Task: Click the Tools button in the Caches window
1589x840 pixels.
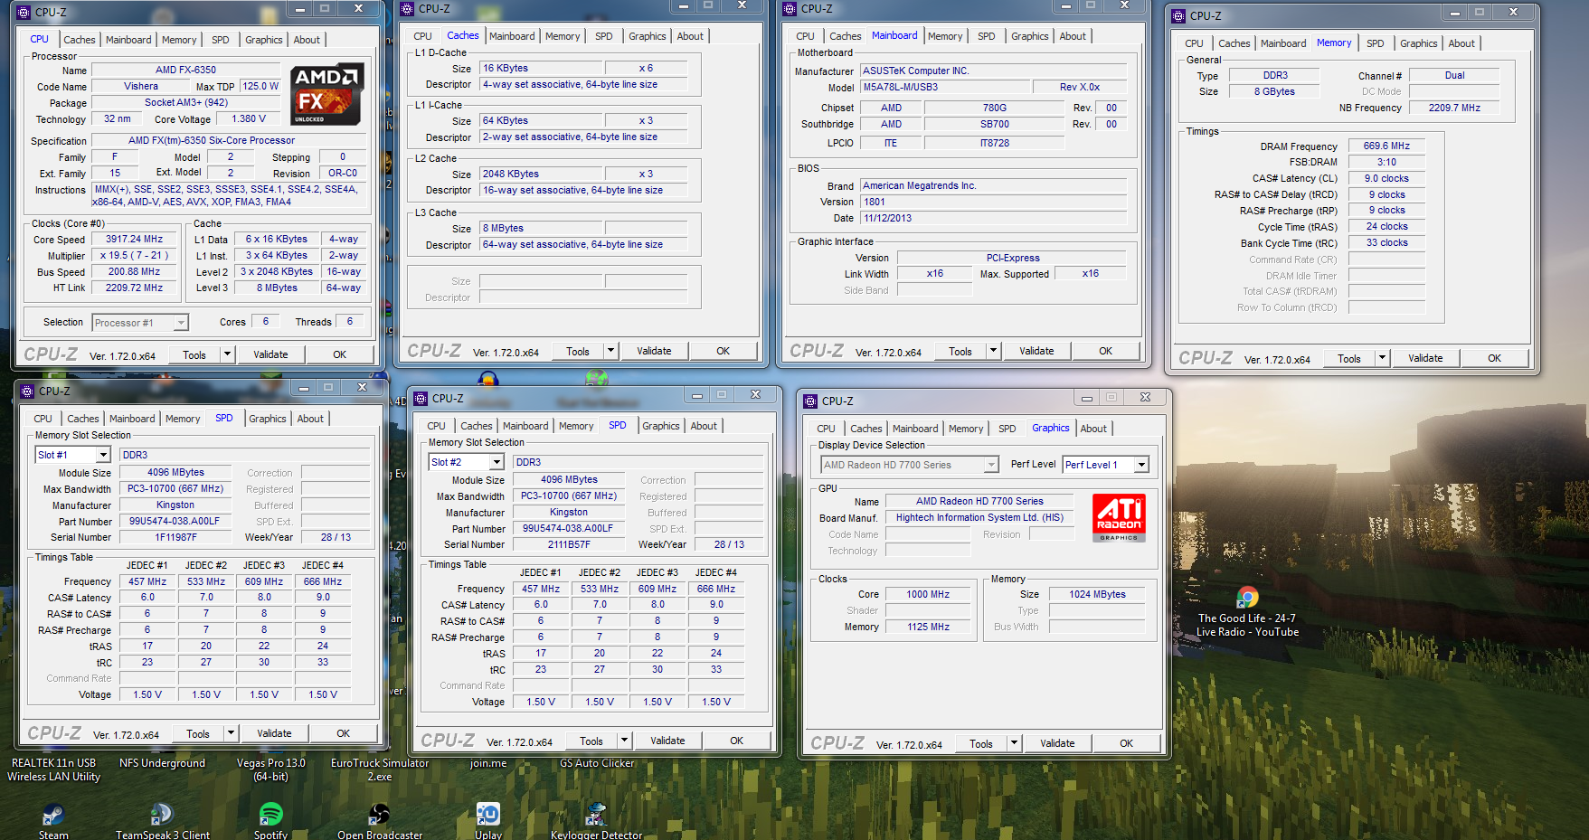Action: tap(578, 351)
